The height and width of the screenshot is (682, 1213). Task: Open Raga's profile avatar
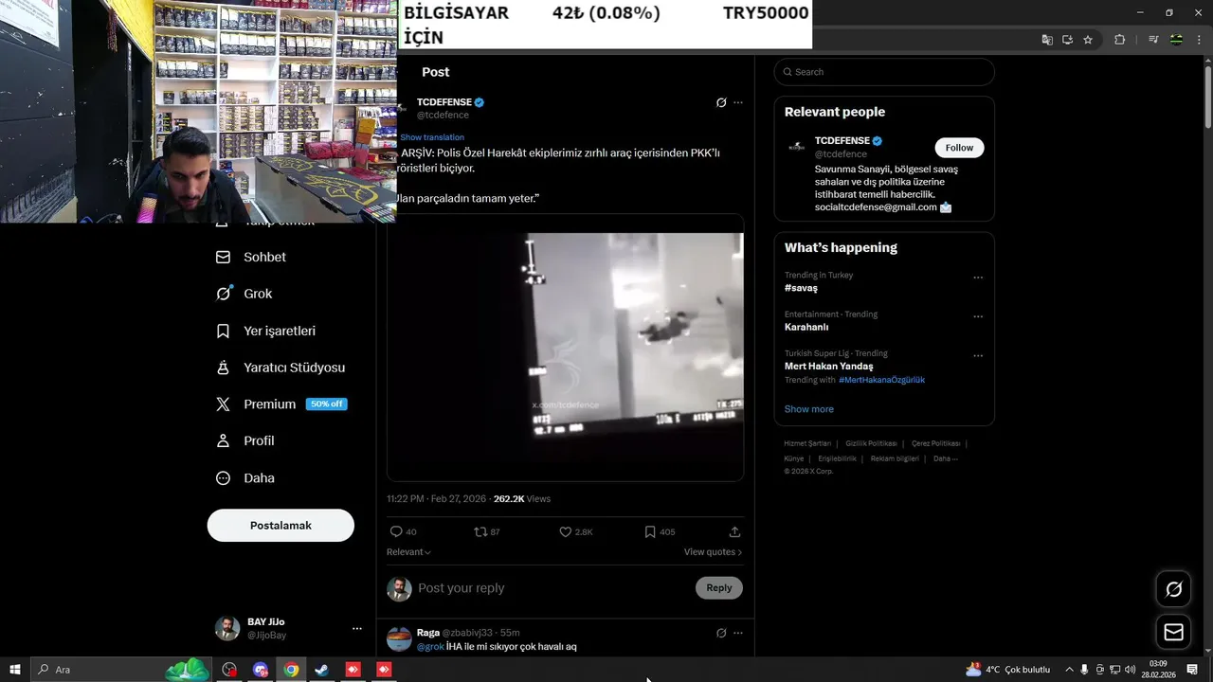click(399, 639)
